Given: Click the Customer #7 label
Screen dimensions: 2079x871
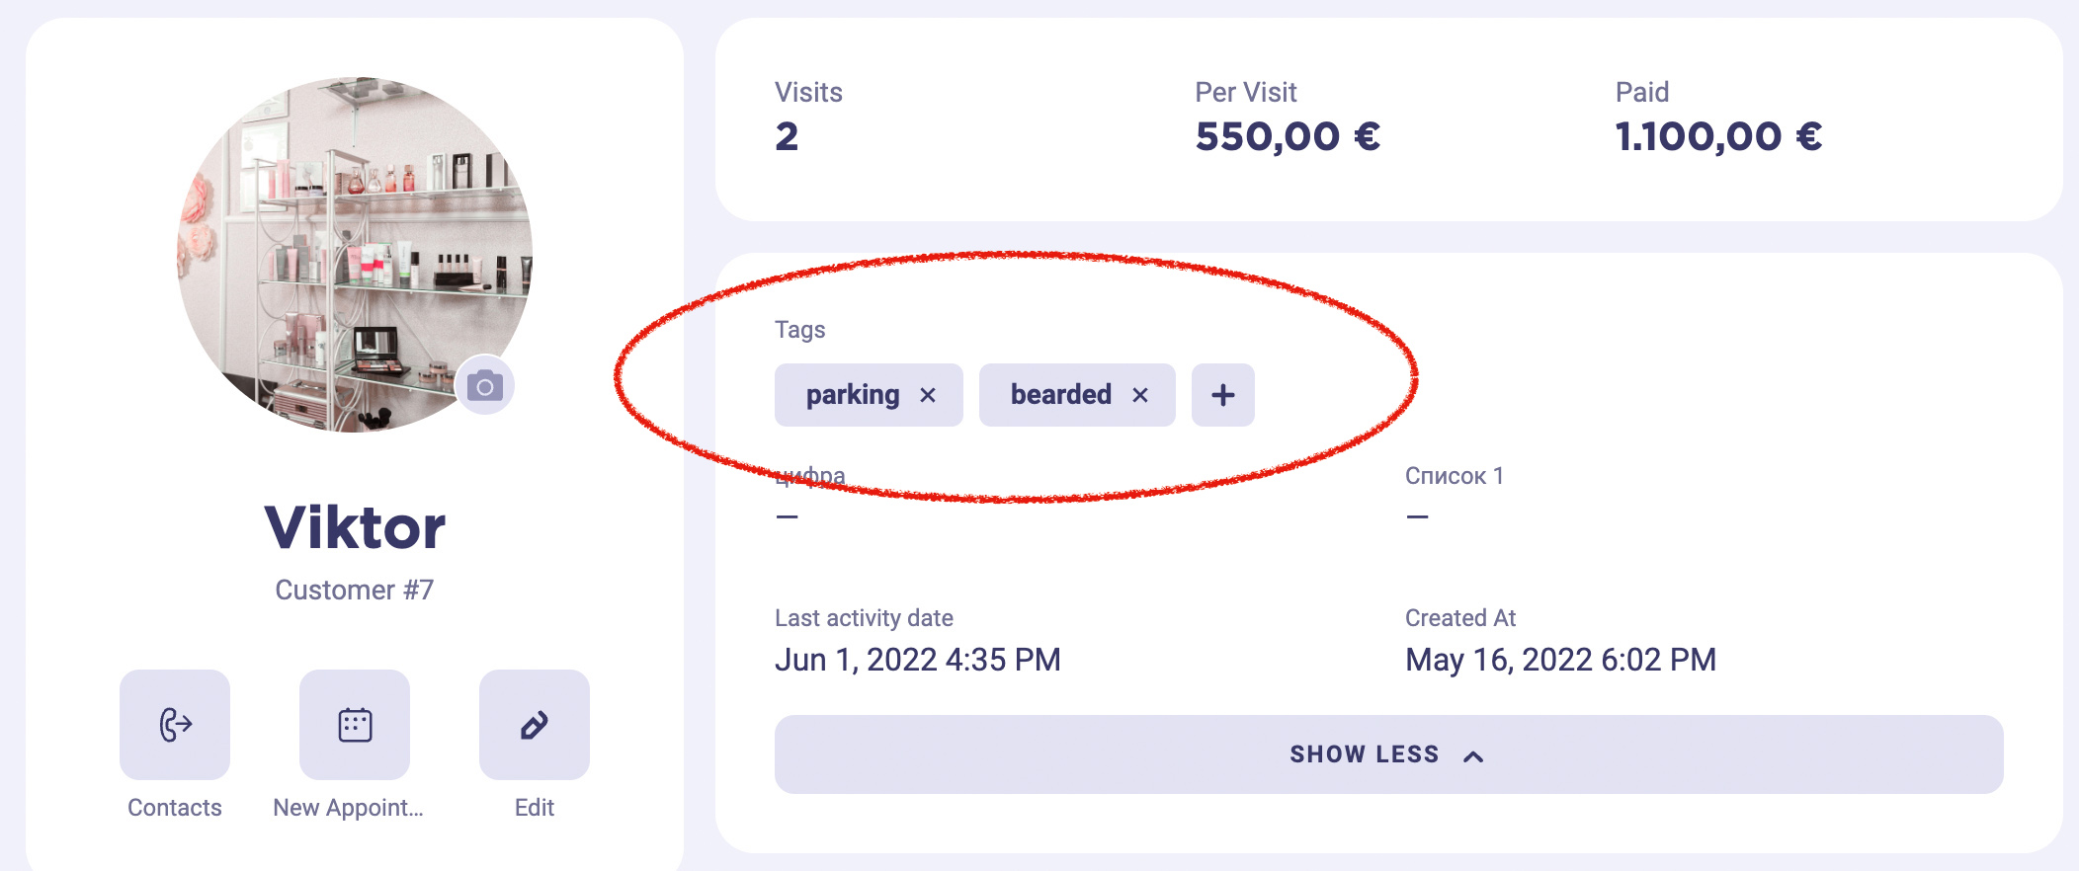Looking at the screenshot, I should tap(354, 590).
